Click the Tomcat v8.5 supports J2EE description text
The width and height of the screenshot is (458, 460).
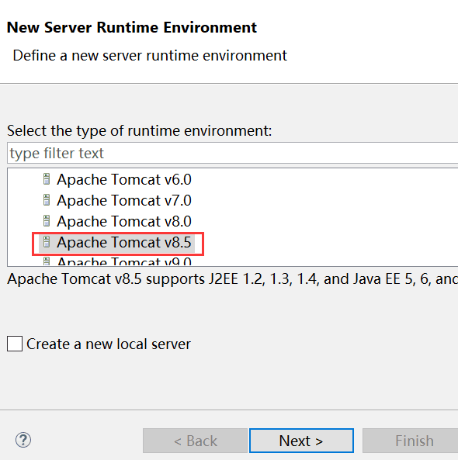pos(233,278)
